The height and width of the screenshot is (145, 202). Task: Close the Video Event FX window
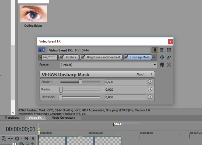coord(170,42)
